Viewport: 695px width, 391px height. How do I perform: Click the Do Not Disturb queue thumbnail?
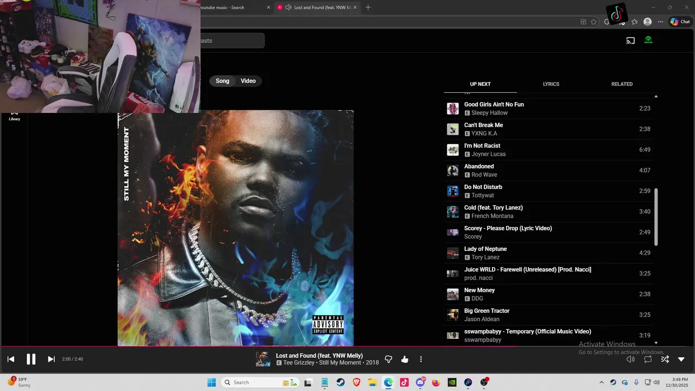(453, 191)
